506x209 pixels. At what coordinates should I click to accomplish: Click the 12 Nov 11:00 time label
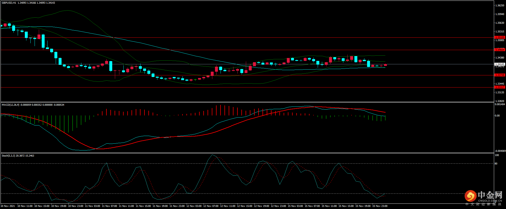click(228, 206)
